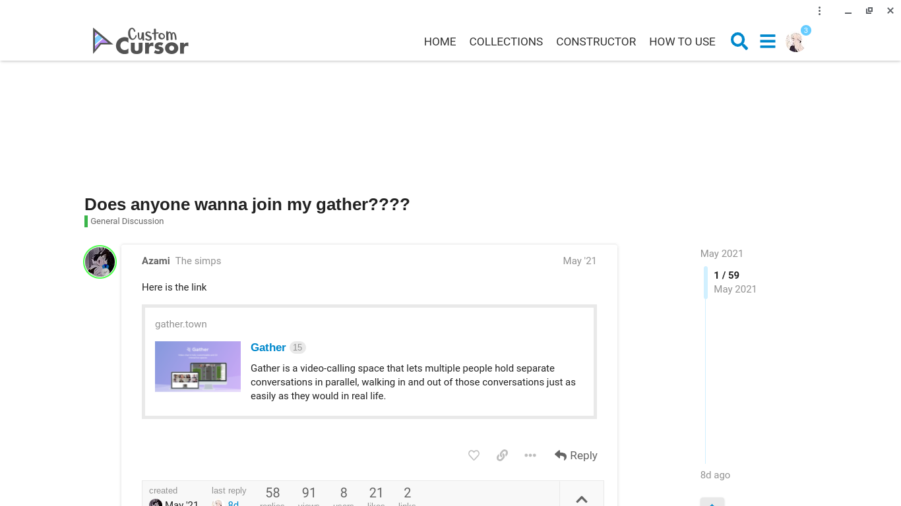Open the search magnifier icon
This screenshot has height=506, width=901.
pyautogui.click(x=739, y=42)
